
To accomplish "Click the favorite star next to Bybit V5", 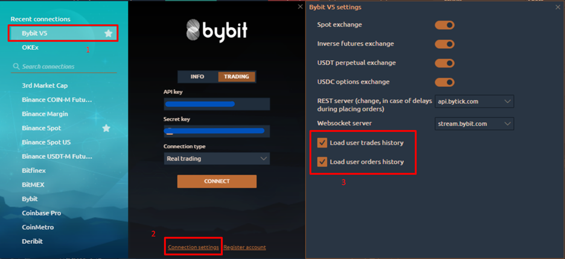I will (x=108, y=34).
